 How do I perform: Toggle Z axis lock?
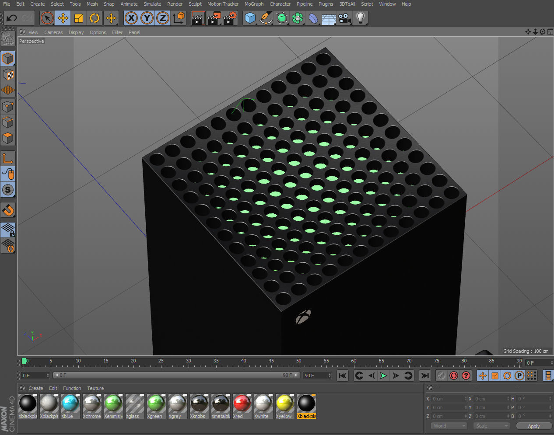163,18
